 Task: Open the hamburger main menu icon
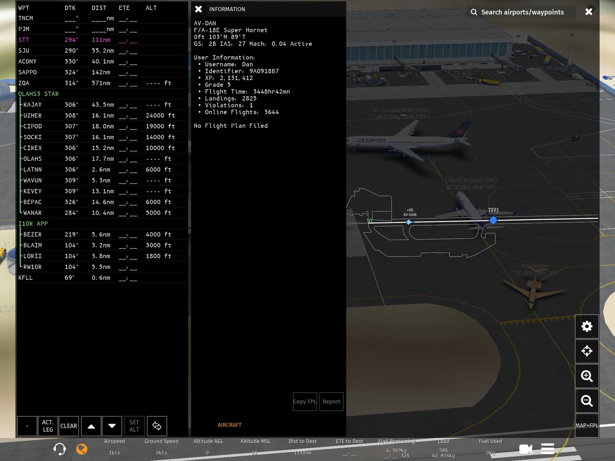pyautogui.click(x=547, y=449)
